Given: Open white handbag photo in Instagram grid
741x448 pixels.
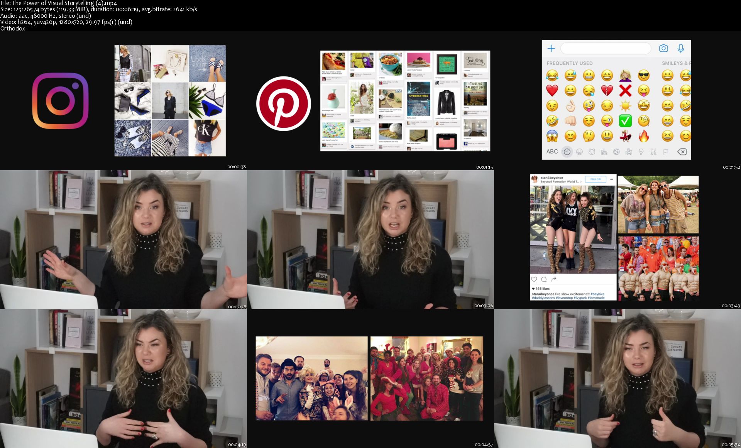Looking at the screenshot, I should [170, 63].
